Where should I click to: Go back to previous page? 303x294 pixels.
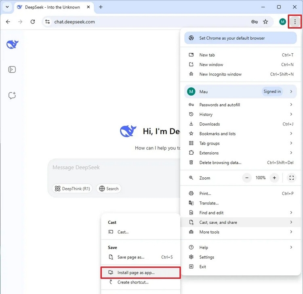tap(8, 22)
